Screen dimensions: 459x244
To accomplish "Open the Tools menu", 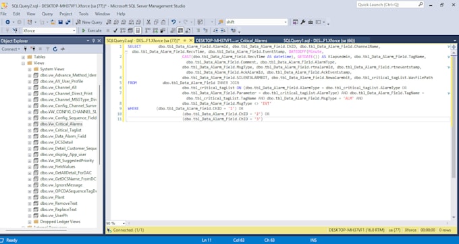I will pyautogui.click(x=84, y=14).
